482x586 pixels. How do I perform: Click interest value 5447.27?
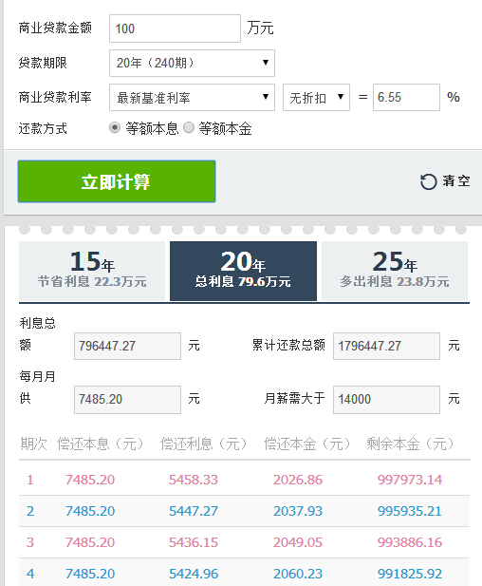pos(194,511)
